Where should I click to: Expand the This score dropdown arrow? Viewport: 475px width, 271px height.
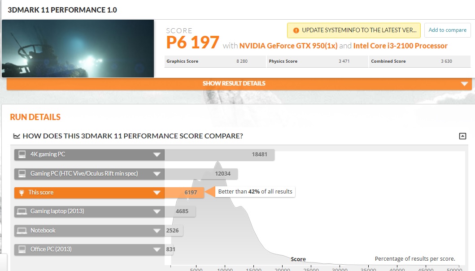coord(157,192)
